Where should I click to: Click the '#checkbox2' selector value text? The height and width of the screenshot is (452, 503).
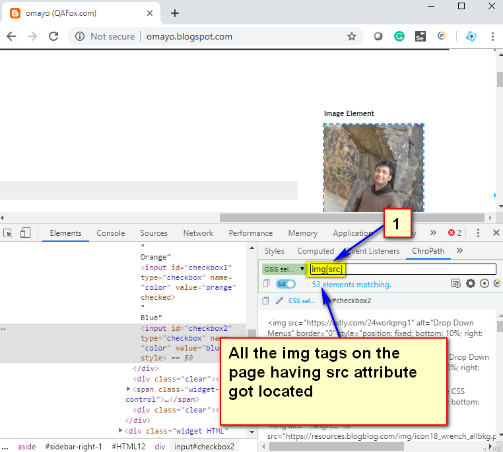pos(351,300)
